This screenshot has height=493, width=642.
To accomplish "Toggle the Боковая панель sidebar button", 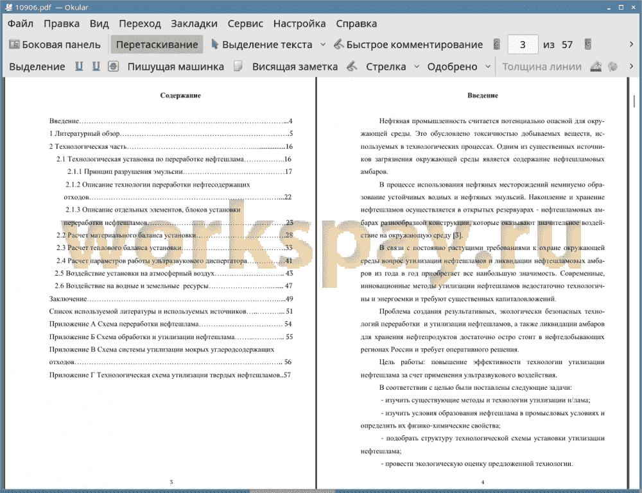I will (x=55, y=45).
